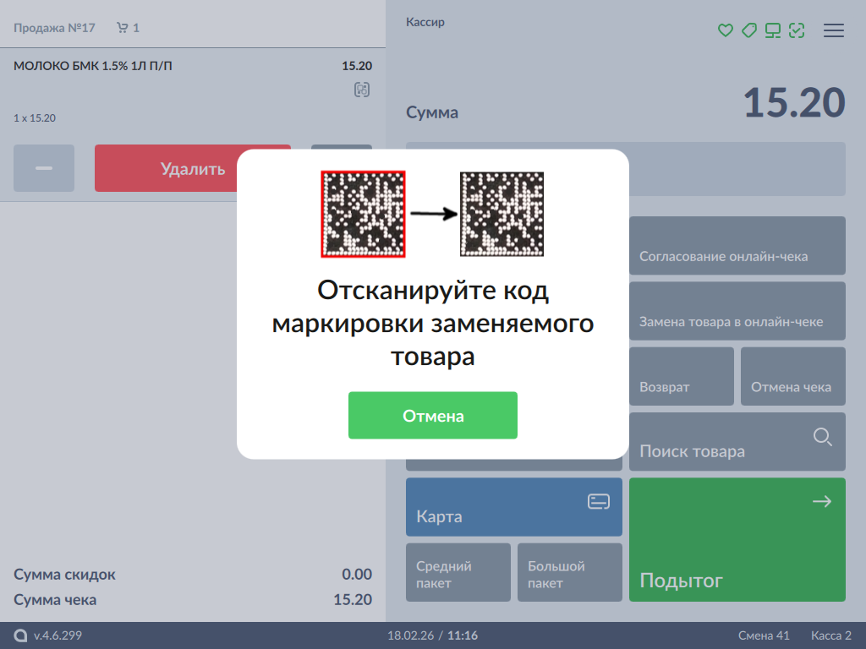Select the Согласование онлайн-чека option
The image size is (866, 649).
[737, 245]
